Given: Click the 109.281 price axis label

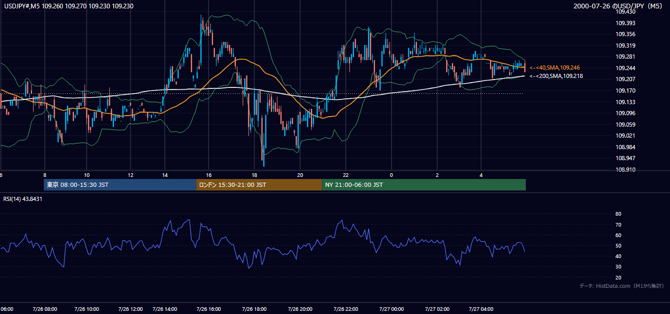Looking at the screenshot, I should click(x=625, y=57).
